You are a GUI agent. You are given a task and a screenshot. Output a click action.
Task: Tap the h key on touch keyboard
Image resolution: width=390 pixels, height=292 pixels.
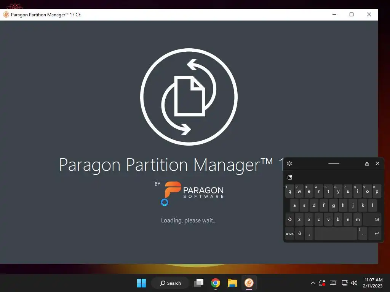coord(343,205)
